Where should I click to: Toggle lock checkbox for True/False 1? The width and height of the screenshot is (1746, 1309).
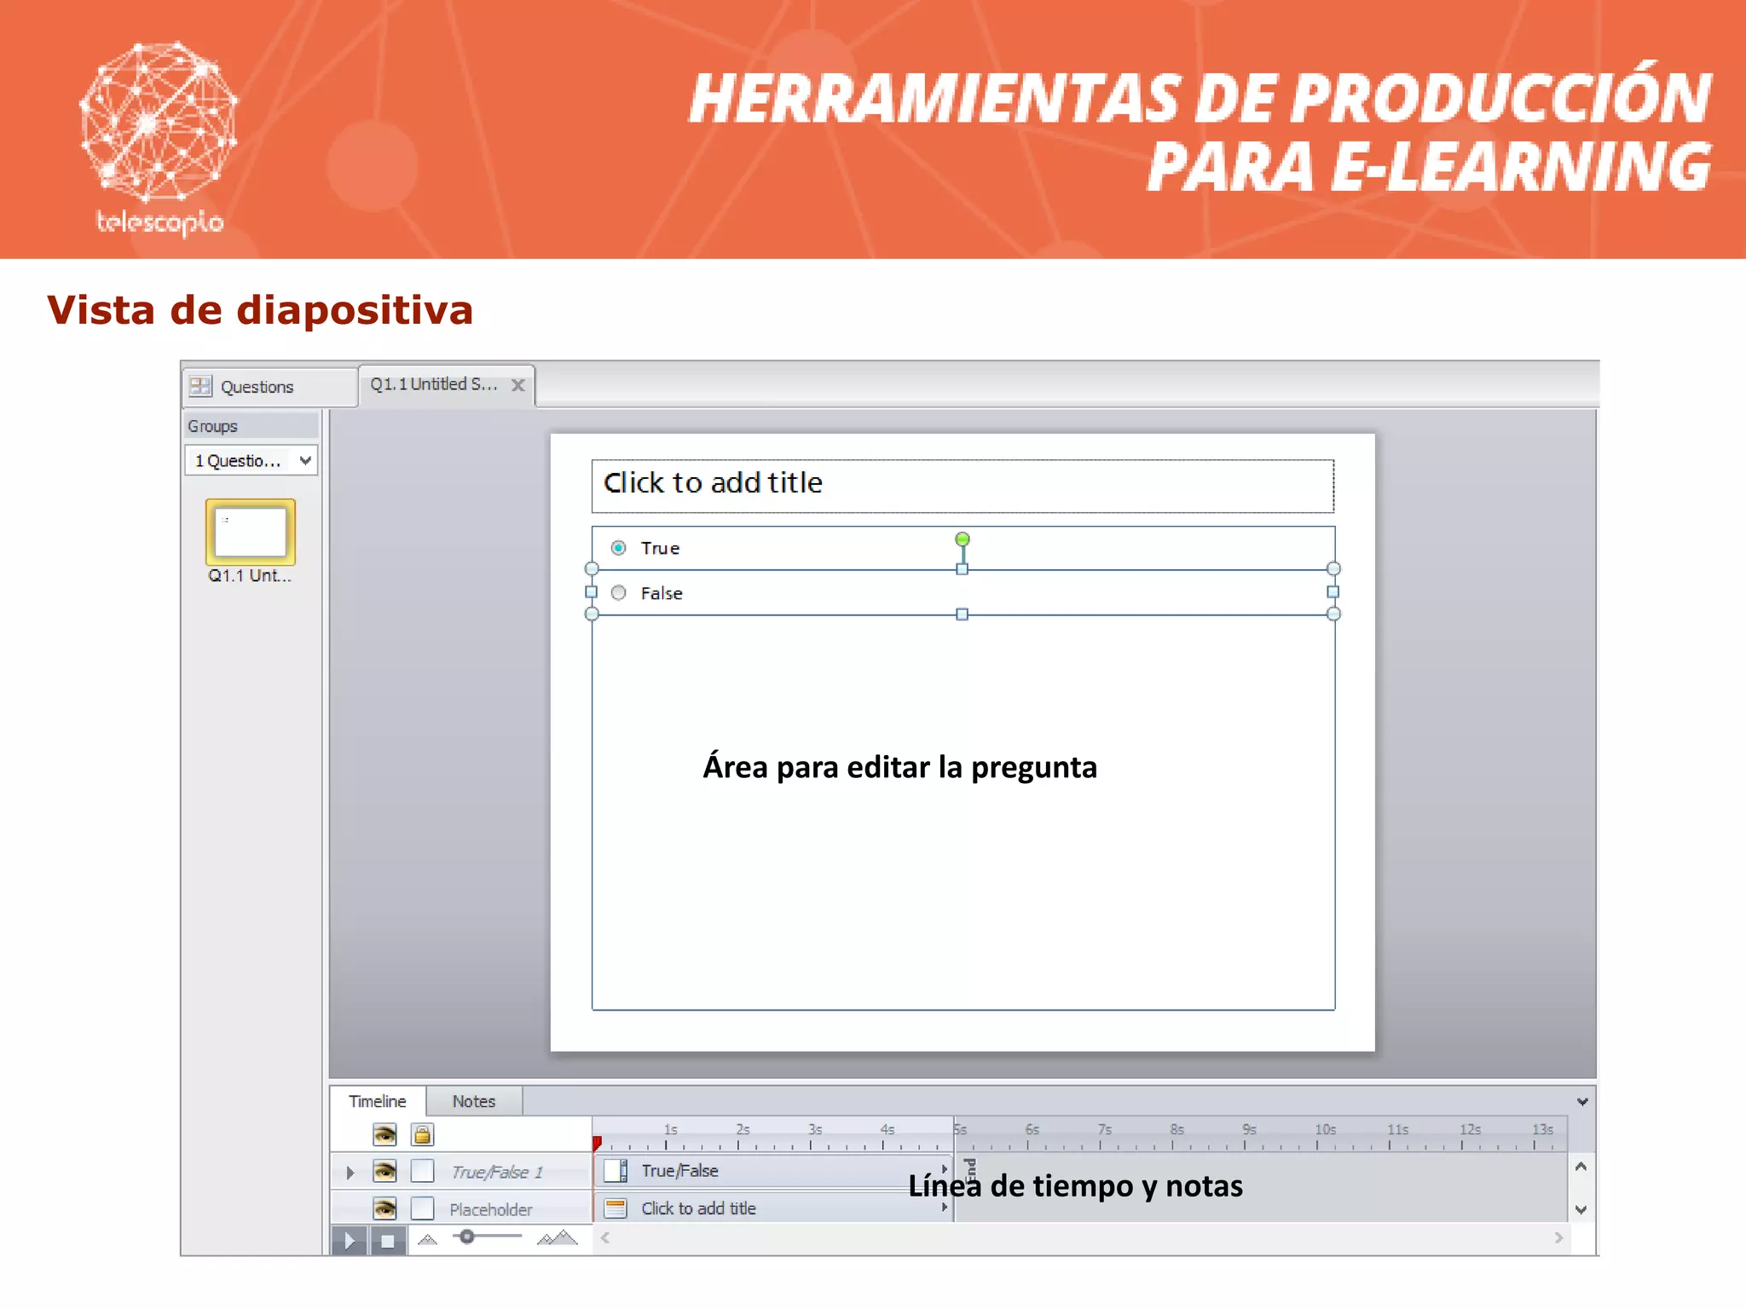click(422, 1172)
